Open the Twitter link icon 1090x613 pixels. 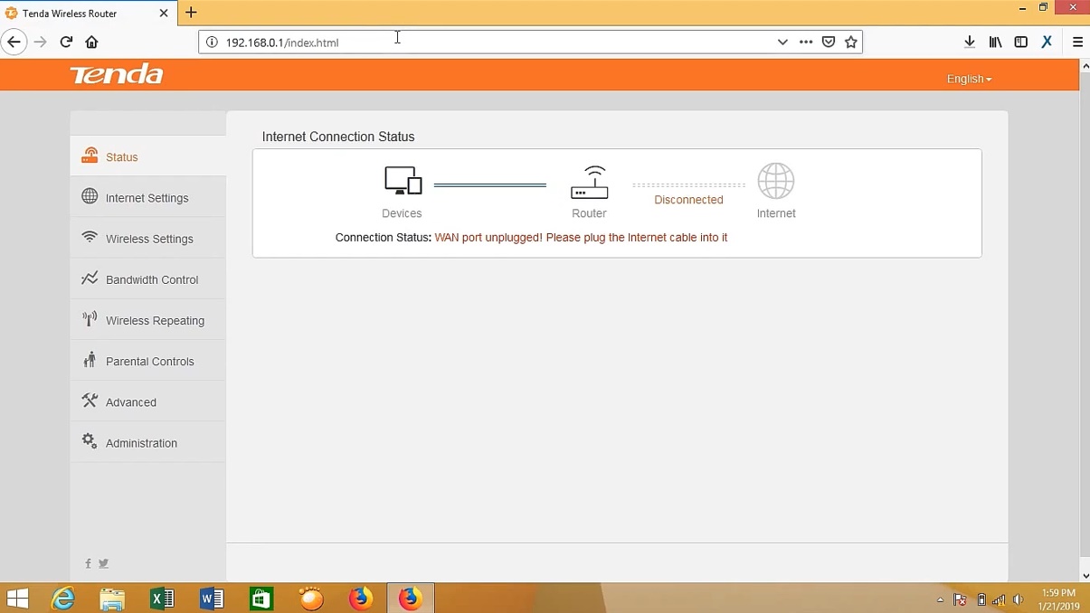coord(103,563)
